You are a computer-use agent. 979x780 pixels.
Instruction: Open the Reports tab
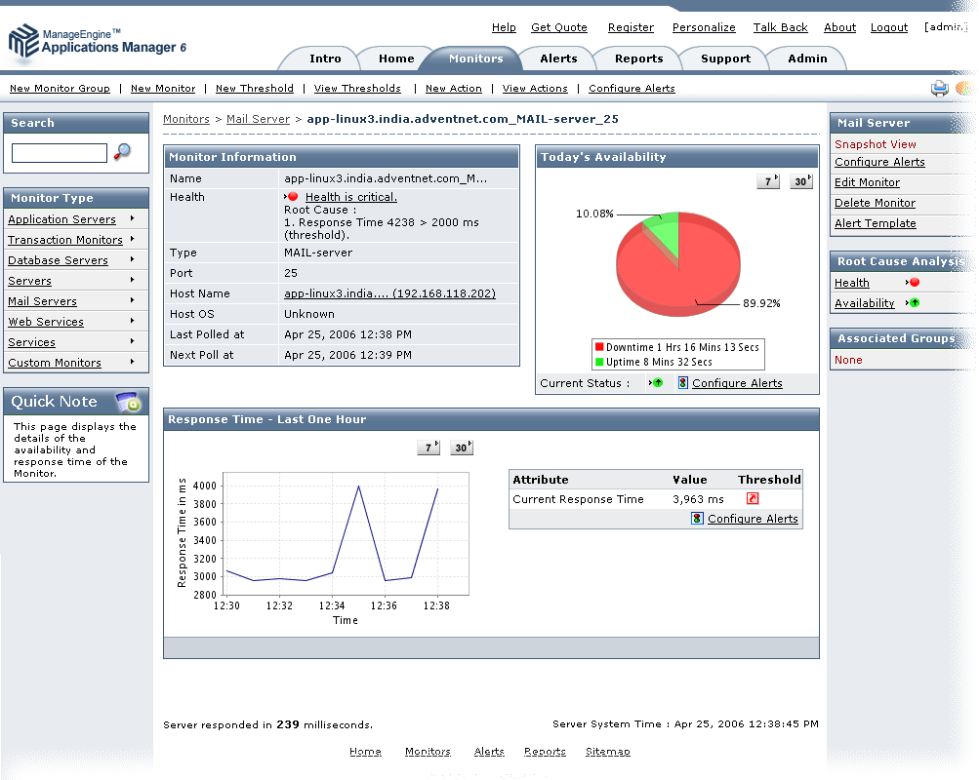click(x=639, y=58)
